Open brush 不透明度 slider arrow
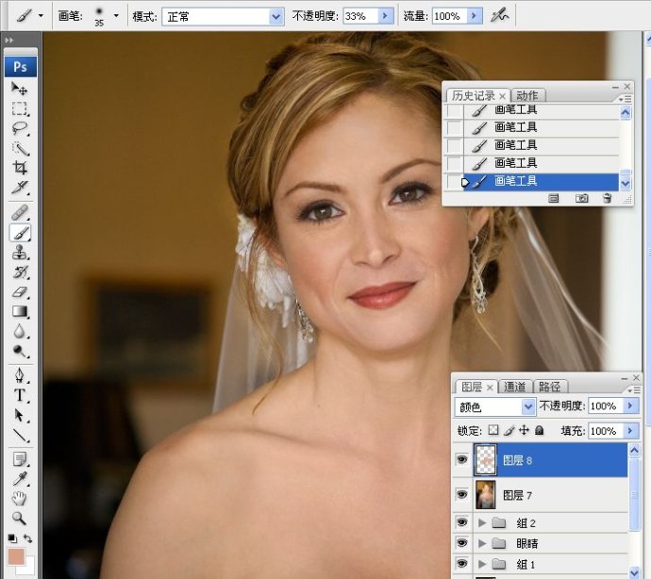 click(x=385, y=16)
